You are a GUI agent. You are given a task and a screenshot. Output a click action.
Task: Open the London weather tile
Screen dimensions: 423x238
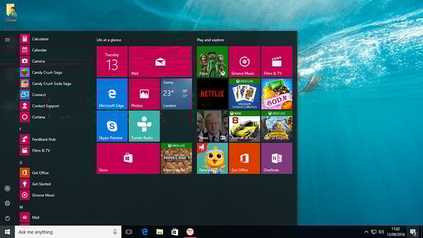pyautogui.click(x=177, y=94)
